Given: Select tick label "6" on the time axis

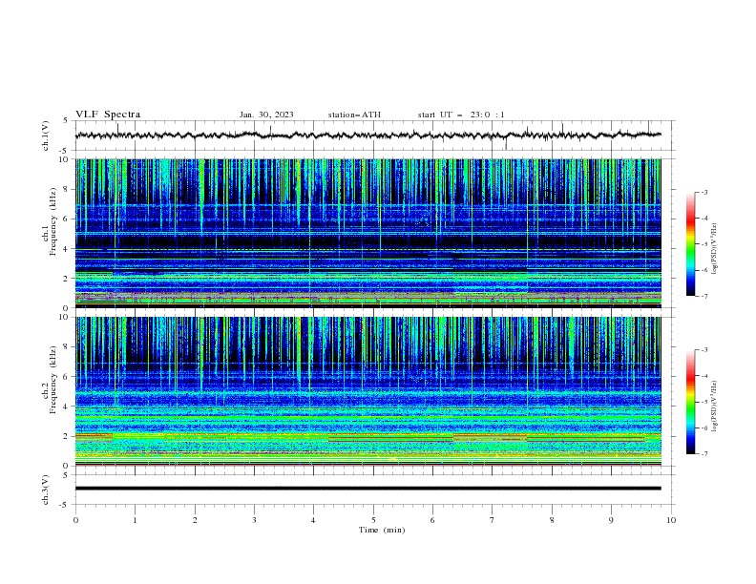Looking at the screenshot, I should [433, 520].
